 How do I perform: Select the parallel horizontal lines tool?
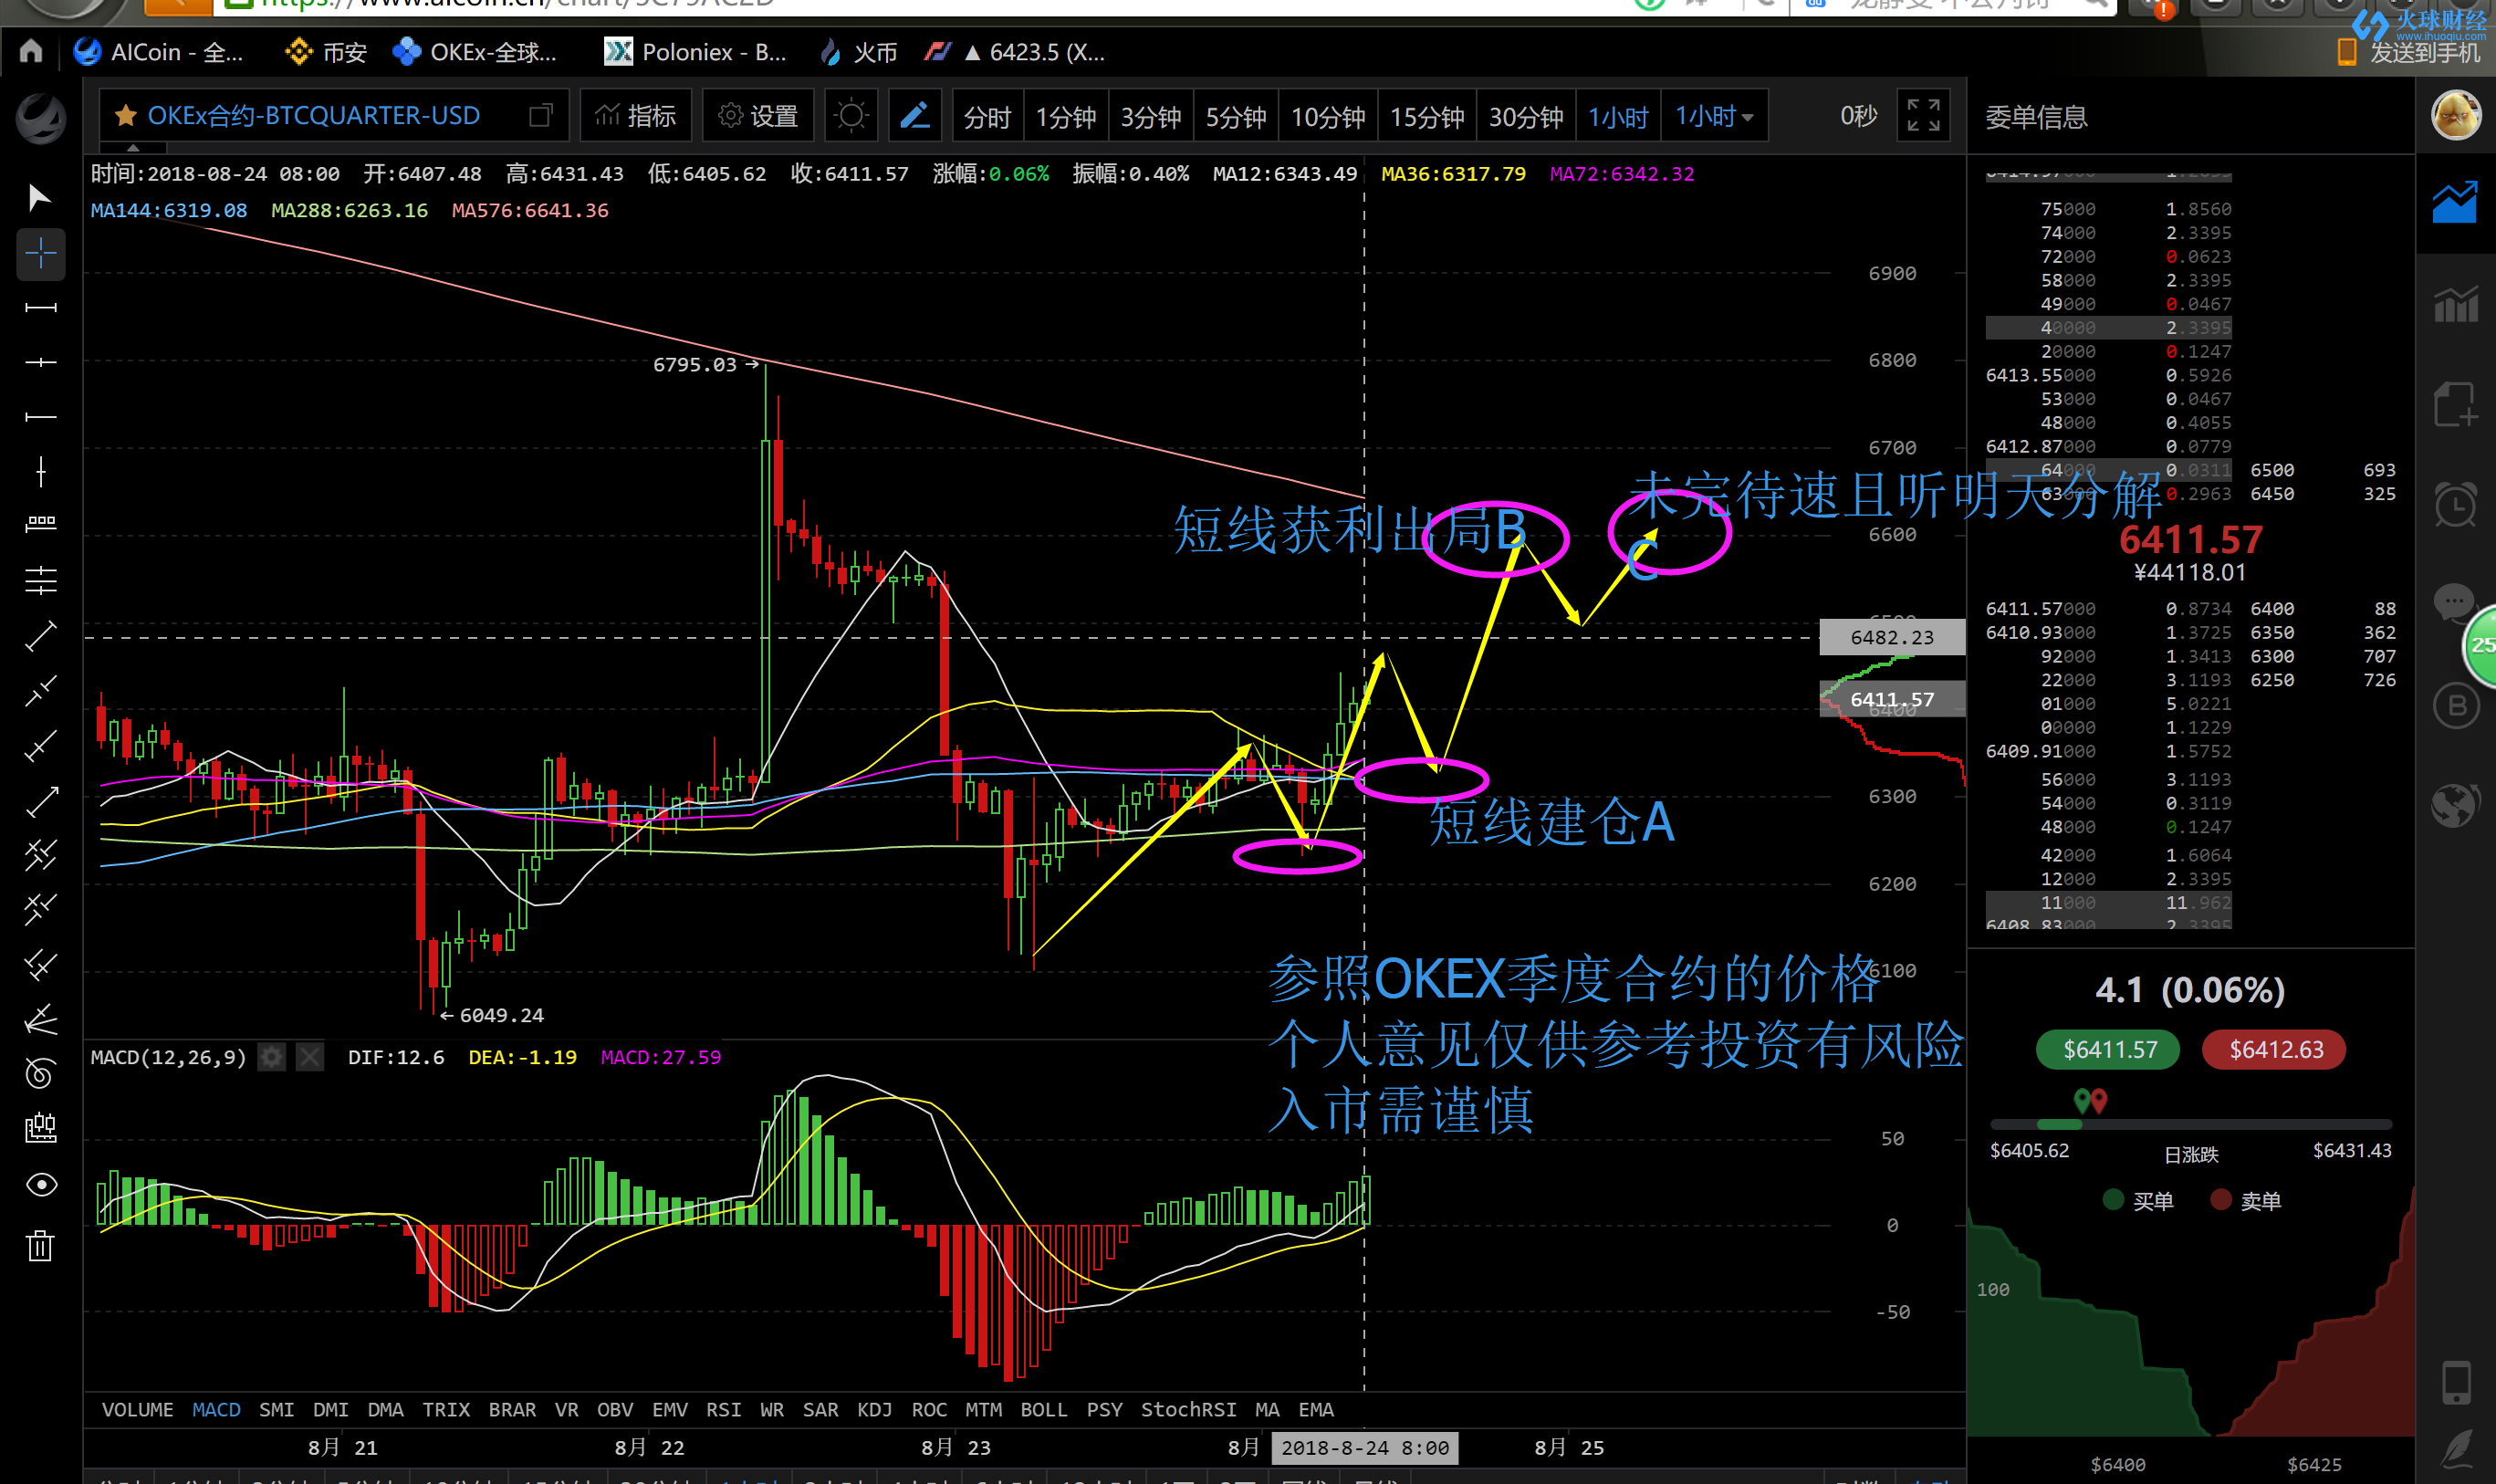pyautogui.click(x=40, y=580)
